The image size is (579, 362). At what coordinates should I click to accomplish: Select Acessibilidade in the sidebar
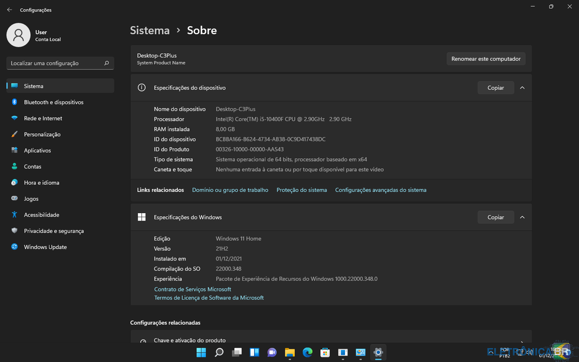point(41,215)
